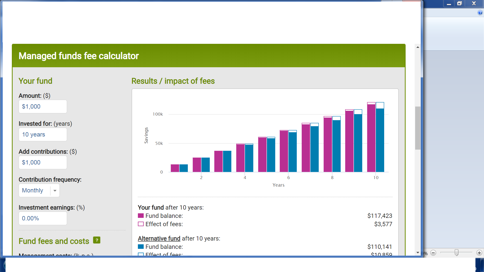Image resolution: width=484 pixels, height=272 pixels.
Task: Click the blue Alternative fund balance legend square
Action: coord(141,247)
